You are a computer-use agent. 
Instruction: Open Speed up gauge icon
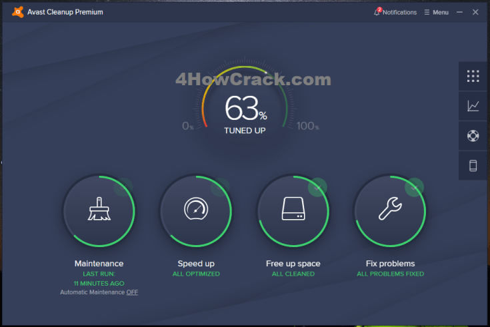click(x=196, y=208)
